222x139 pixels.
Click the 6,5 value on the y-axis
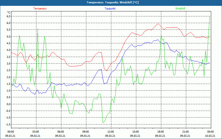(x=9, y=16)
